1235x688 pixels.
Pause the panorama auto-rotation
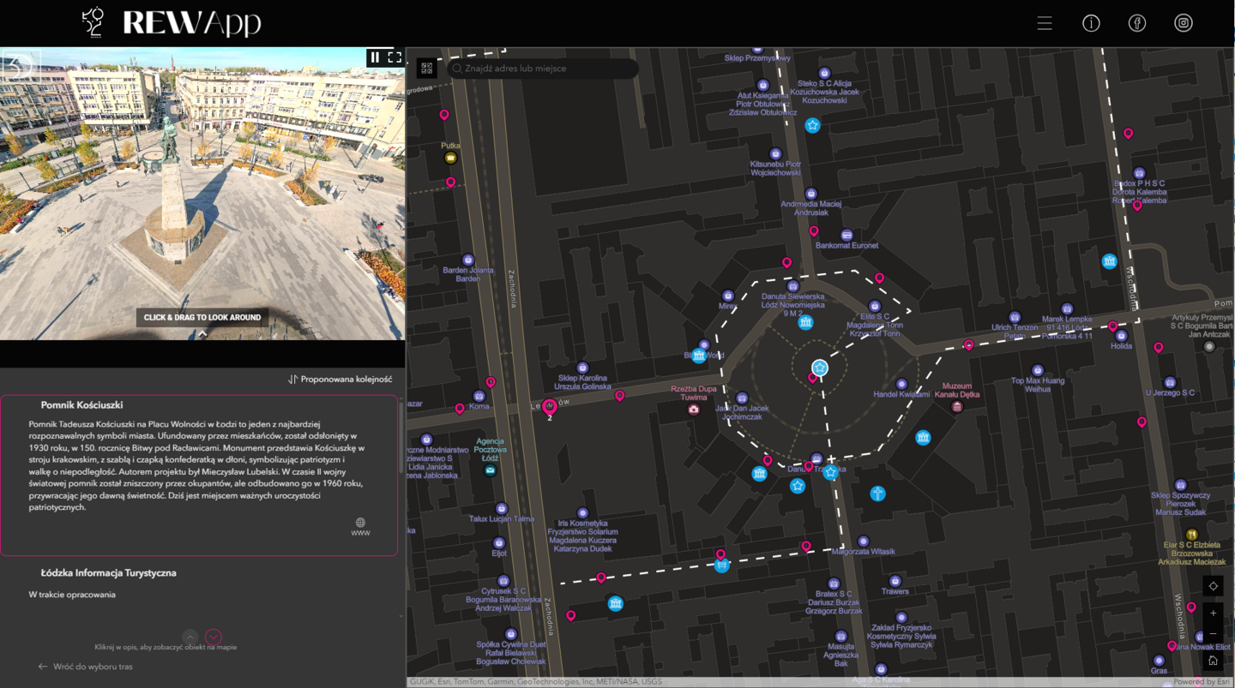[x=375, y=57]
